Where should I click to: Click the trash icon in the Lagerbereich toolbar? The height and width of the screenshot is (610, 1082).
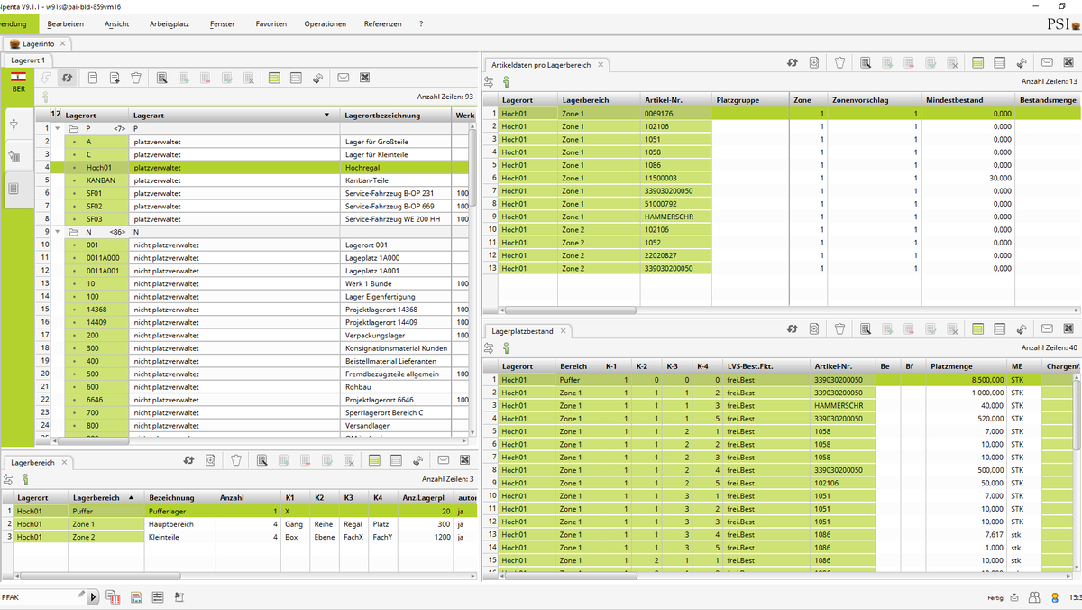(236, 460)
